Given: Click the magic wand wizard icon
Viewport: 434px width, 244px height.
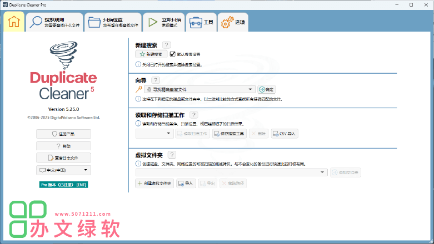Looking at the screenshot, I should 139,89.
